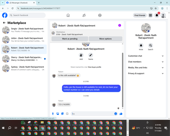
Task: Open the notifications bell
Action: pos(157,15)
